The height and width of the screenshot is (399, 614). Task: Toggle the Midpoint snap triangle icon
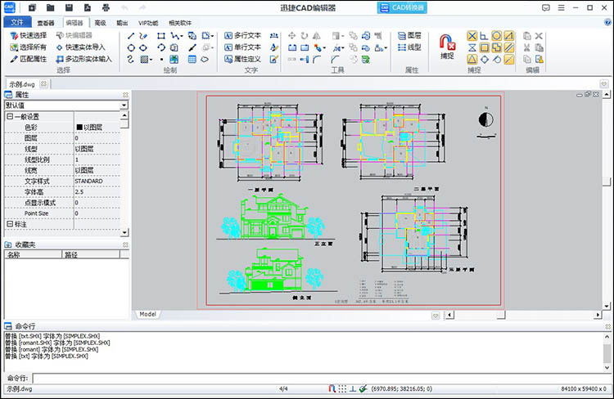pyautogui.click(x=472, y=60)
